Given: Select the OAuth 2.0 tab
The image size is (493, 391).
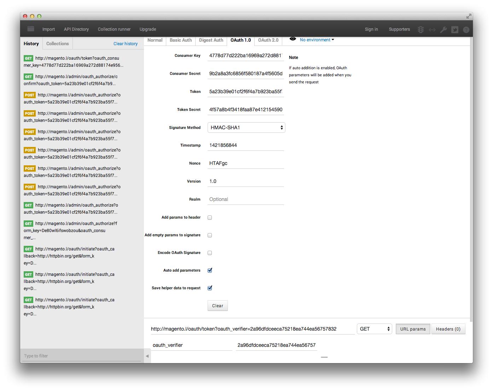Looking at the screenshot, I should click(x=268, y=40).
